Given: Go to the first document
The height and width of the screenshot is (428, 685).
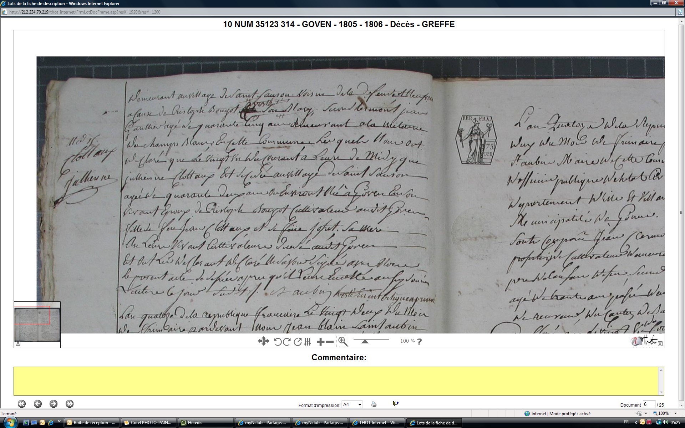Looking at the screenshot, I should click(x=22, y=404).
